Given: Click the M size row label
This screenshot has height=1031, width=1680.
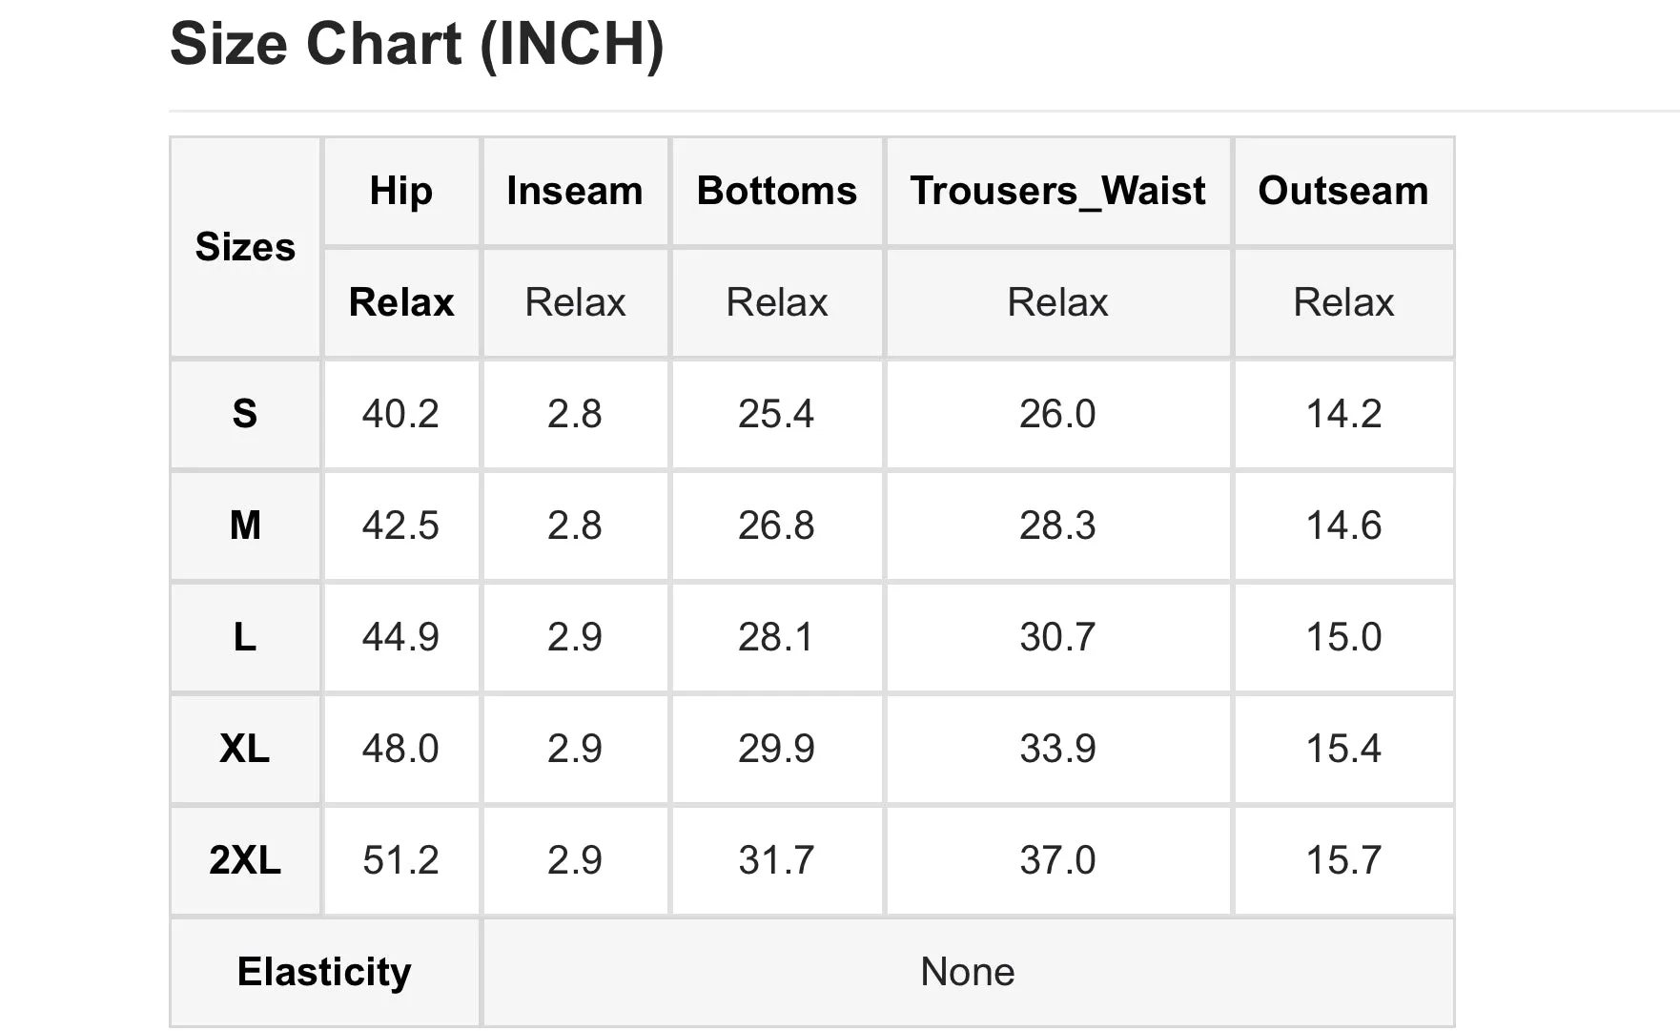Looking at the screenshot, I should pyautogui.click(x=245, y=526).
